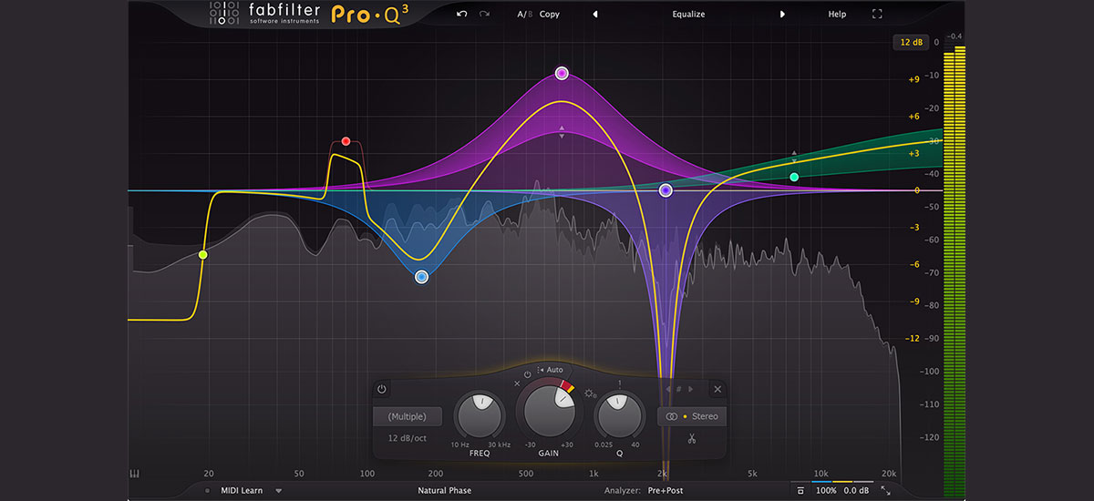Click the 100% output scale value
Screen dimensions: 1094x501
pyautogui.click(x=826, y=490)
